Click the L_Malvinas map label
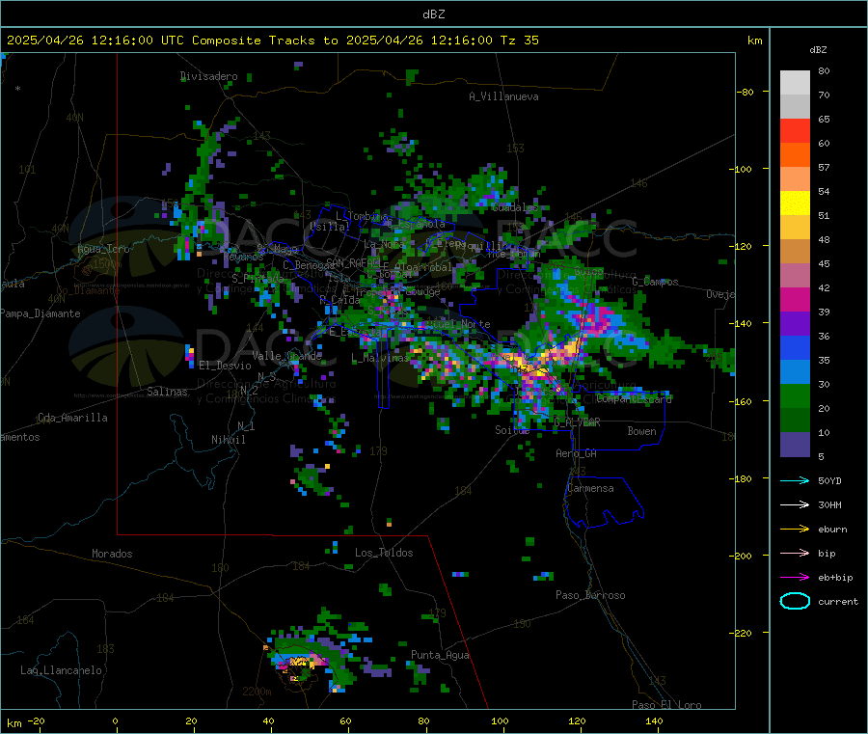Screen dimensions: 868x734 [380, 359]
